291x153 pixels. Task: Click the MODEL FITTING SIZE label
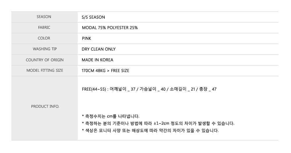point(45,71)
